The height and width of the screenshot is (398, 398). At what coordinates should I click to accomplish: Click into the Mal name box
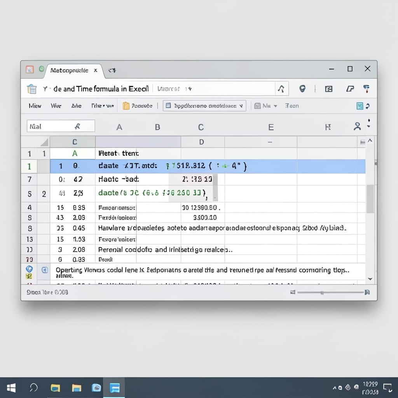61,126
